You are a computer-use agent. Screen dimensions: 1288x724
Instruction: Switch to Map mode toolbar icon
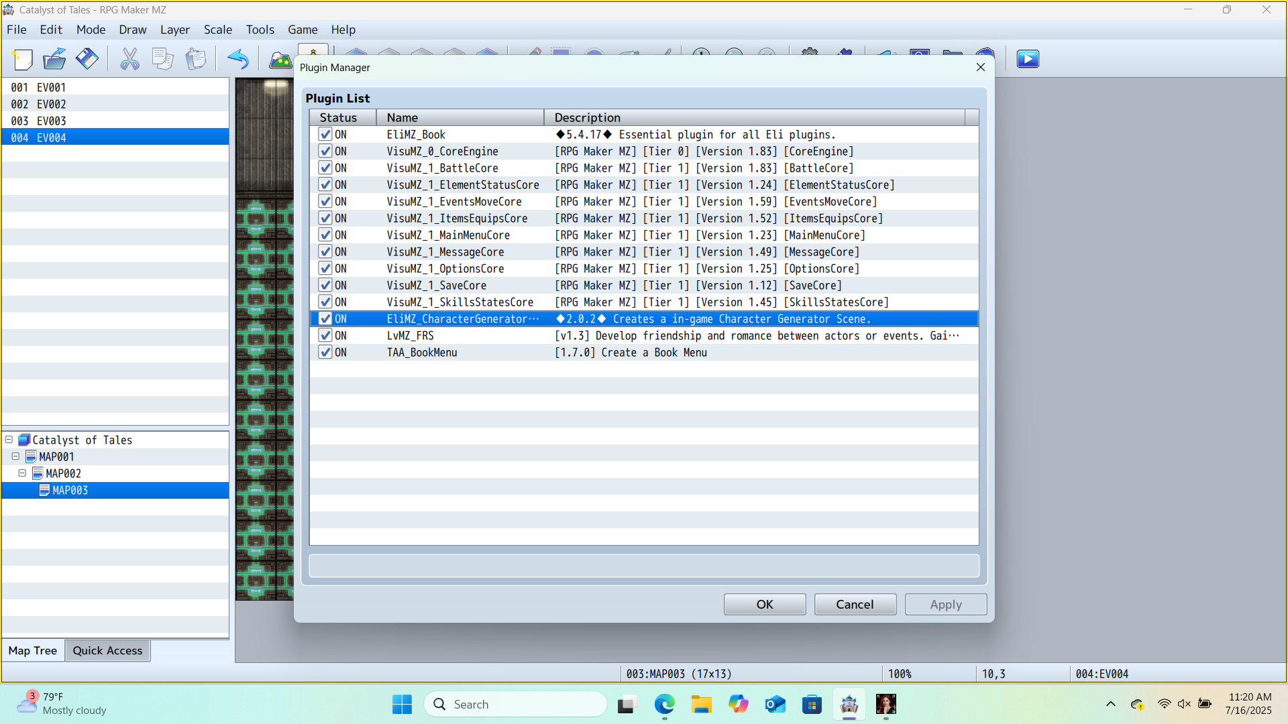280,61
